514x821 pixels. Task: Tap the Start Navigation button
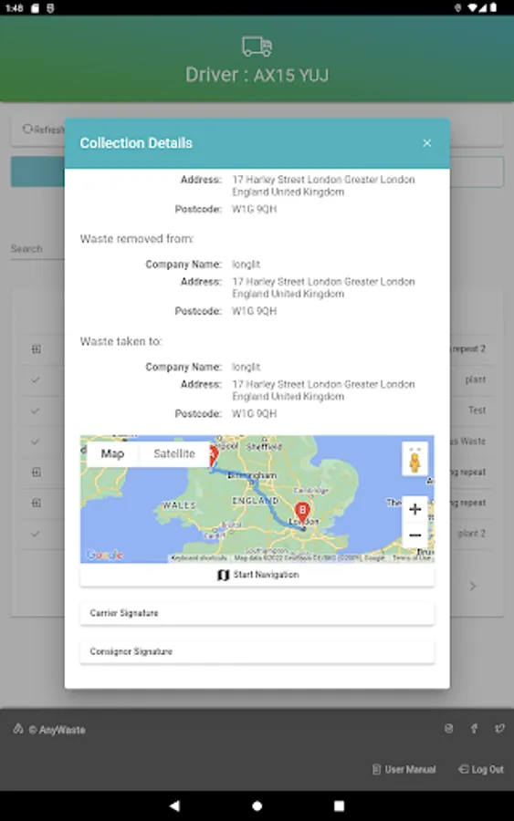[x=257, y=575]
